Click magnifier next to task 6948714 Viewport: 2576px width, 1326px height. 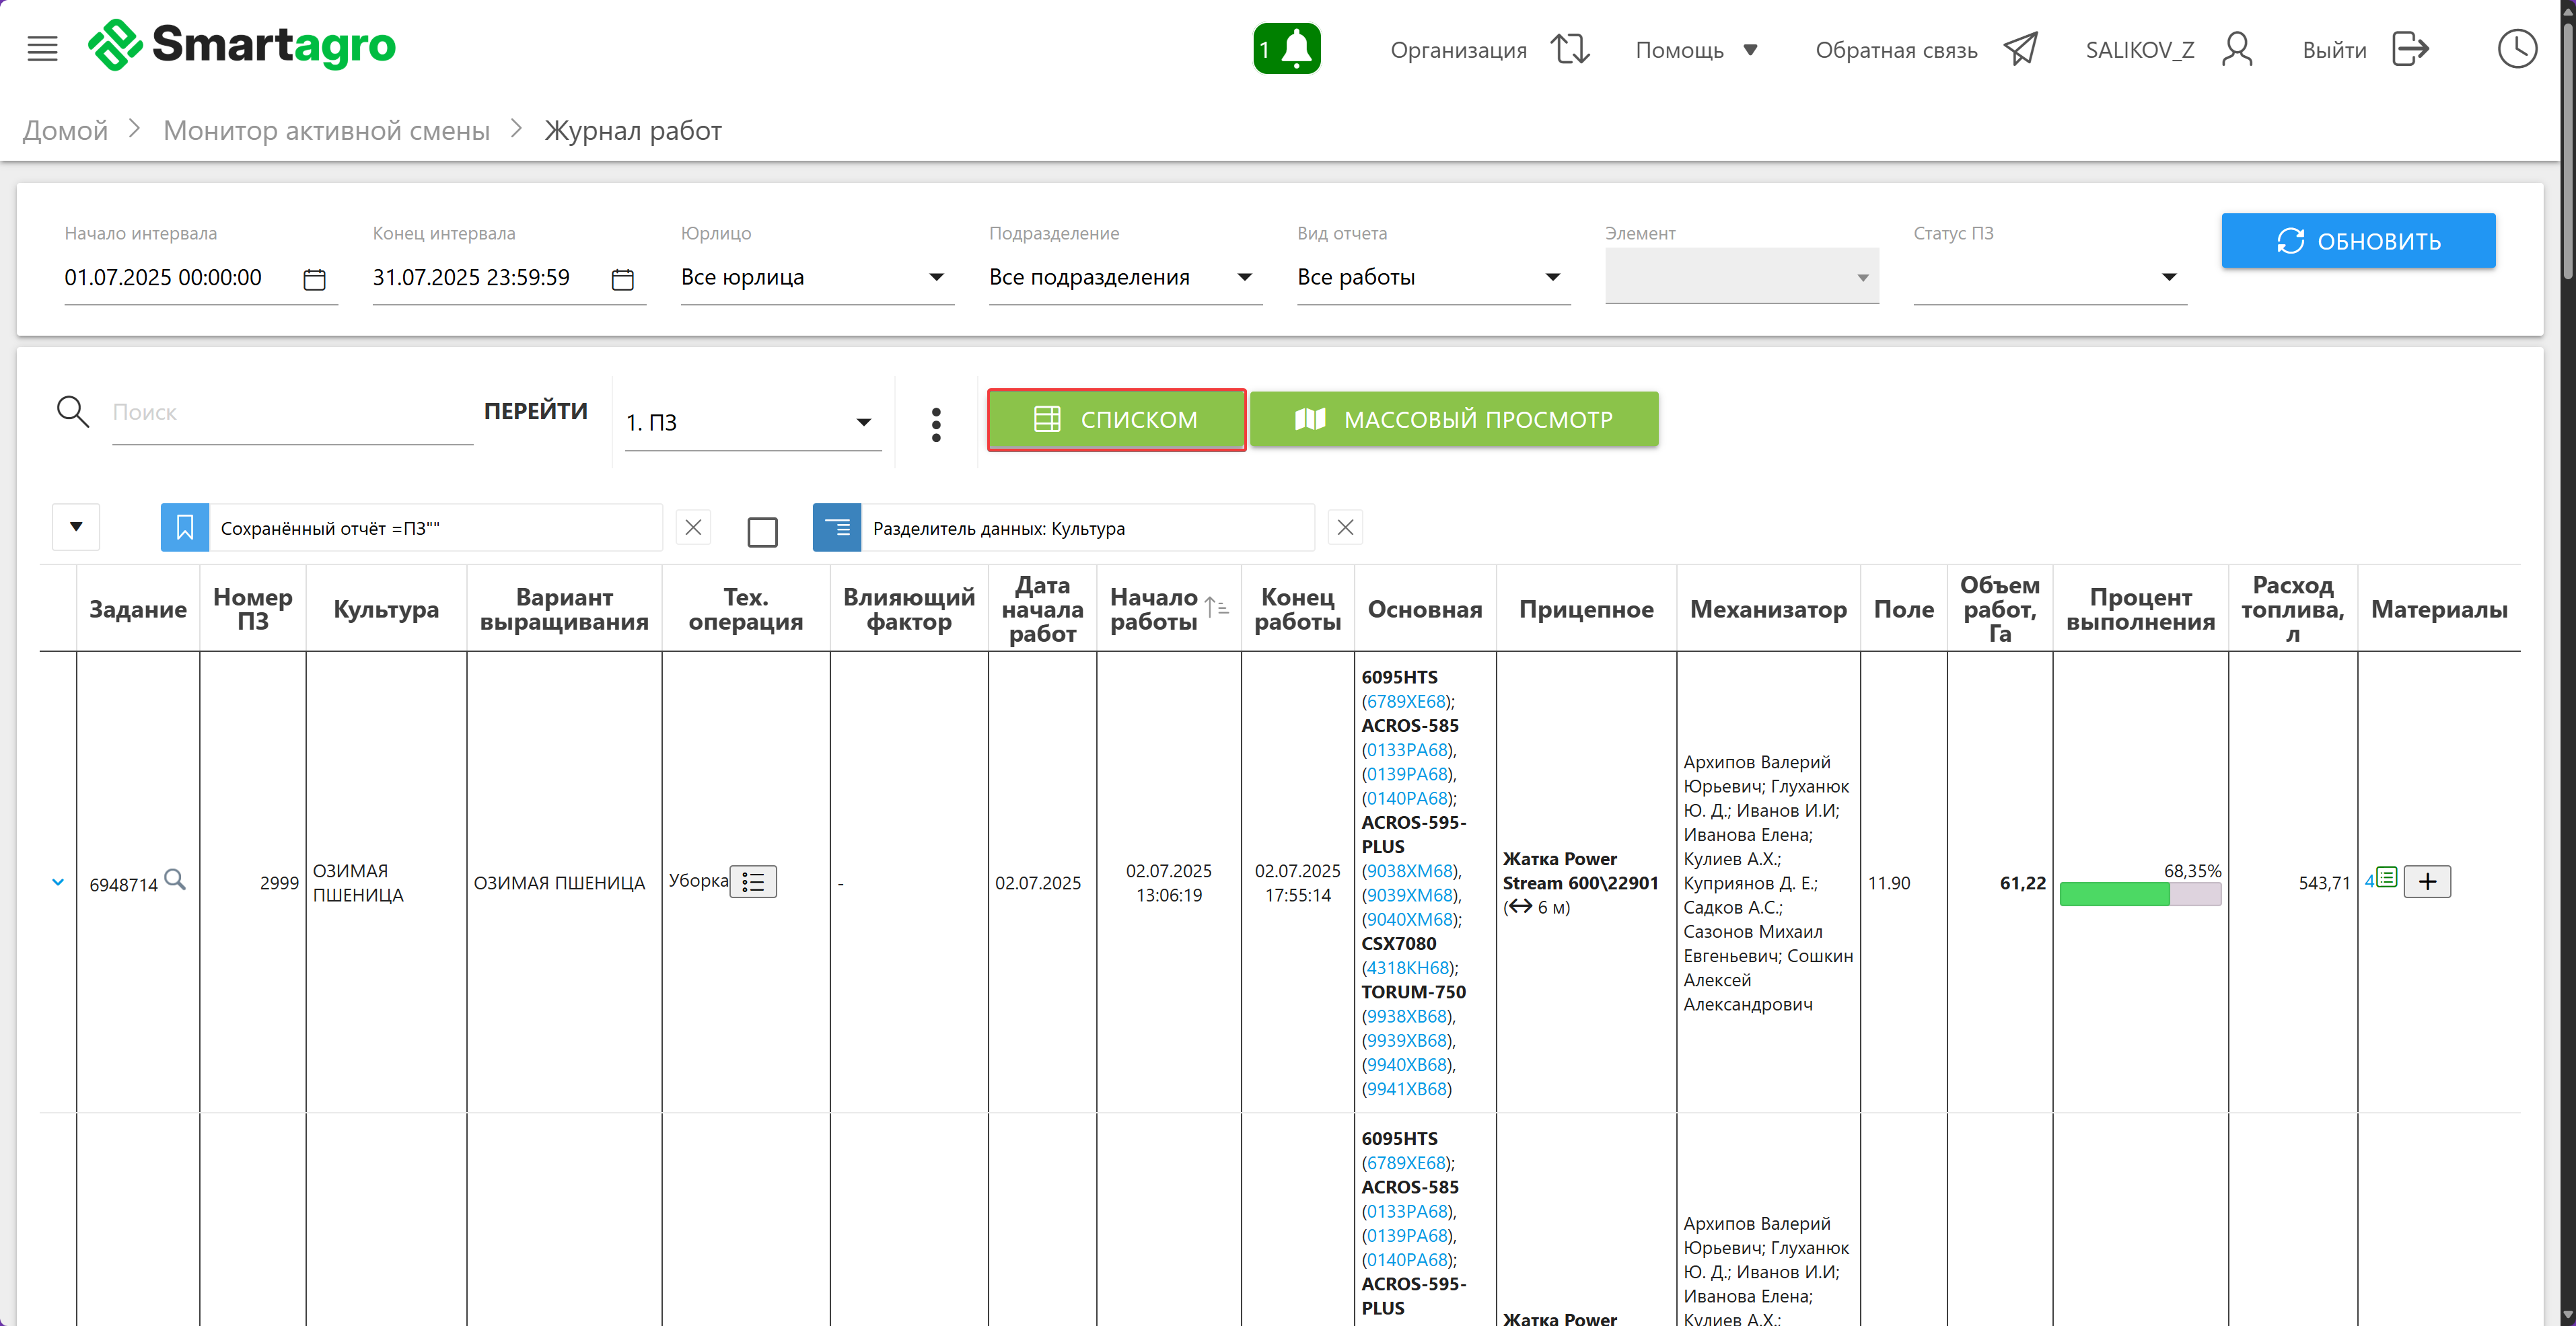pos(175,880)
